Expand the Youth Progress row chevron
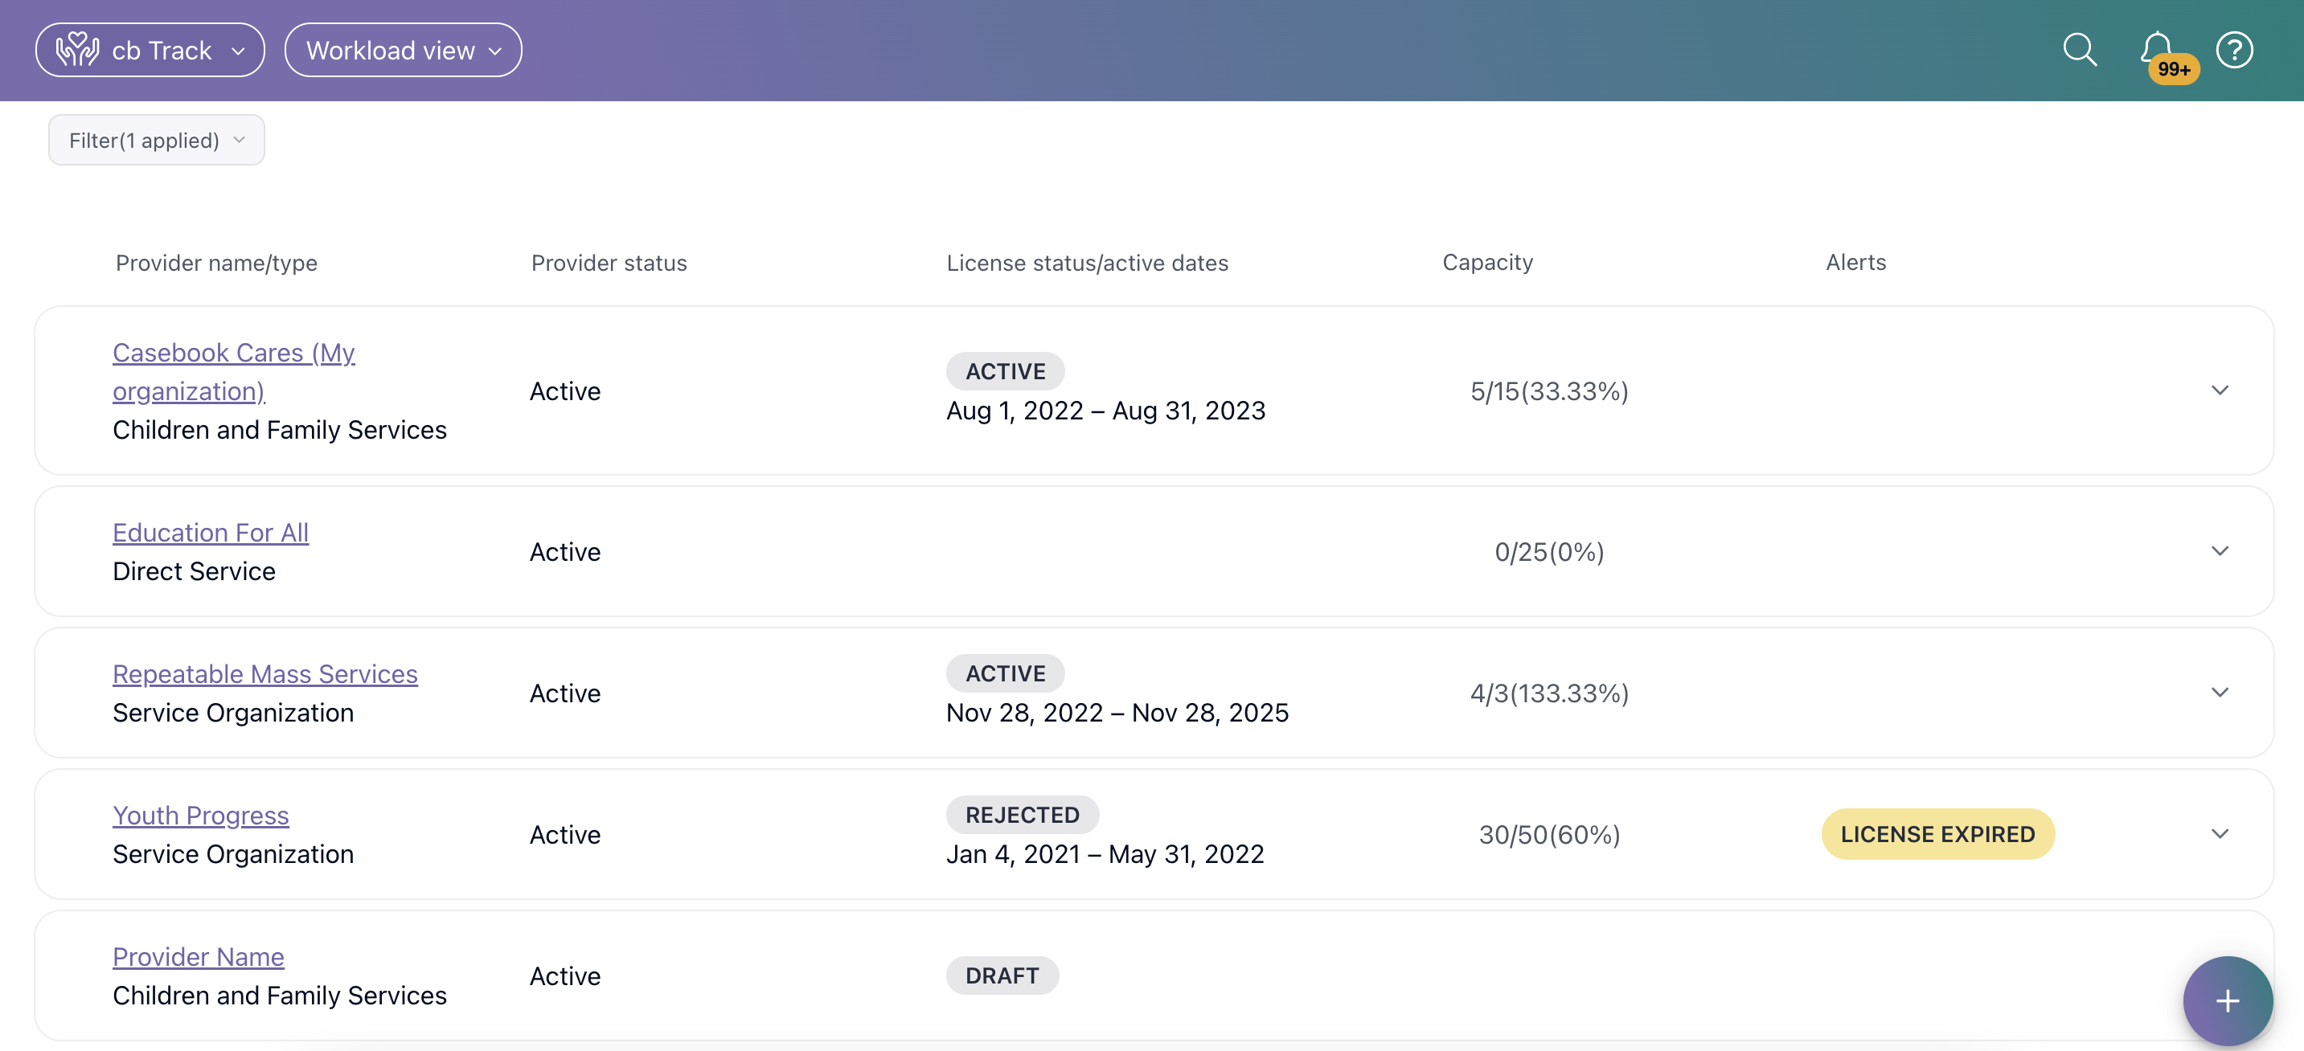 pyautogui.click(x=2219, y=834)
